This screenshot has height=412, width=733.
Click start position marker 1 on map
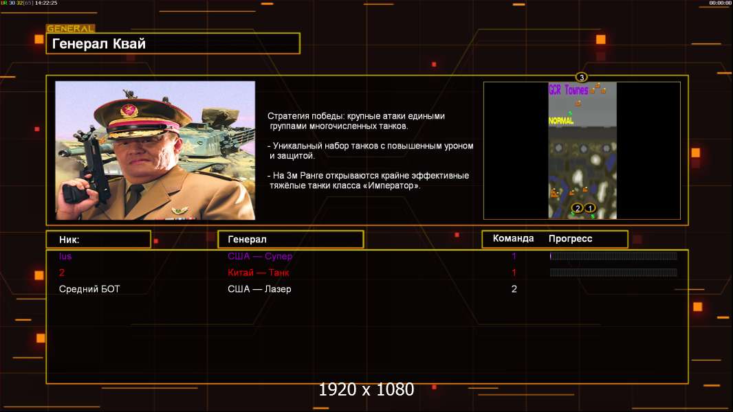click(590, 208)
